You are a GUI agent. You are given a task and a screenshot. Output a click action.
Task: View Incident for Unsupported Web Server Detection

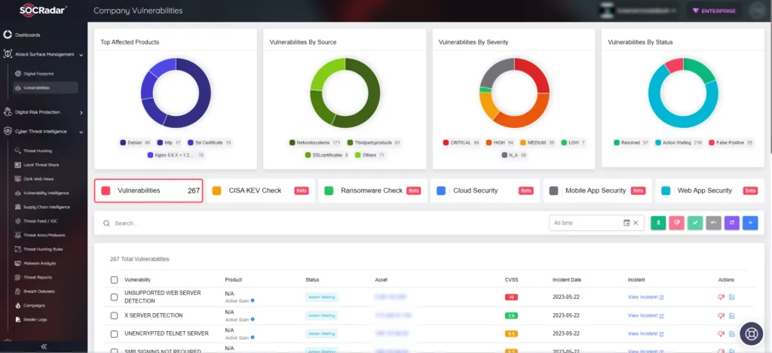click(x=646, y=297)
